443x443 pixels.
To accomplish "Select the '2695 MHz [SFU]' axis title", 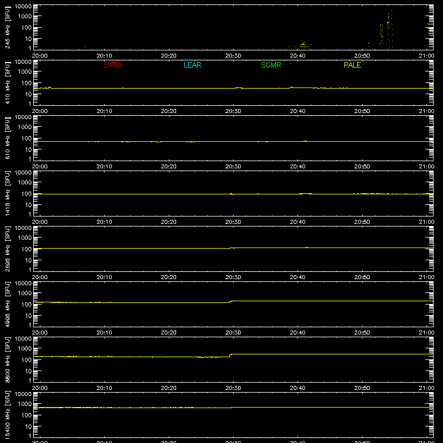I will [x=7, y=249].
